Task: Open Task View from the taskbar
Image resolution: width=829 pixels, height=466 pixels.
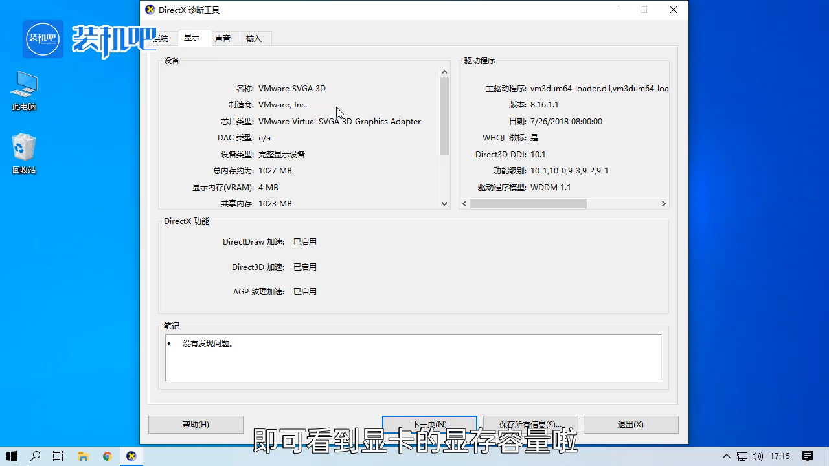Action: pyautogui.click(x=58, y=456)
